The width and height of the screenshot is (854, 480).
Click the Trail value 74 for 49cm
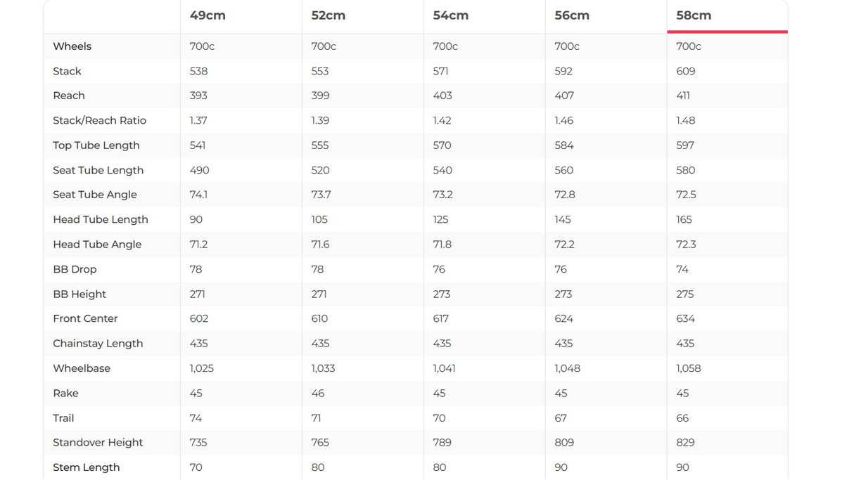[x=196, y=418]
